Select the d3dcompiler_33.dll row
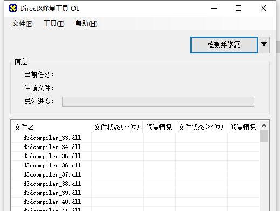The height and width of the screenshot is (211, 280). tap(135, 138)
